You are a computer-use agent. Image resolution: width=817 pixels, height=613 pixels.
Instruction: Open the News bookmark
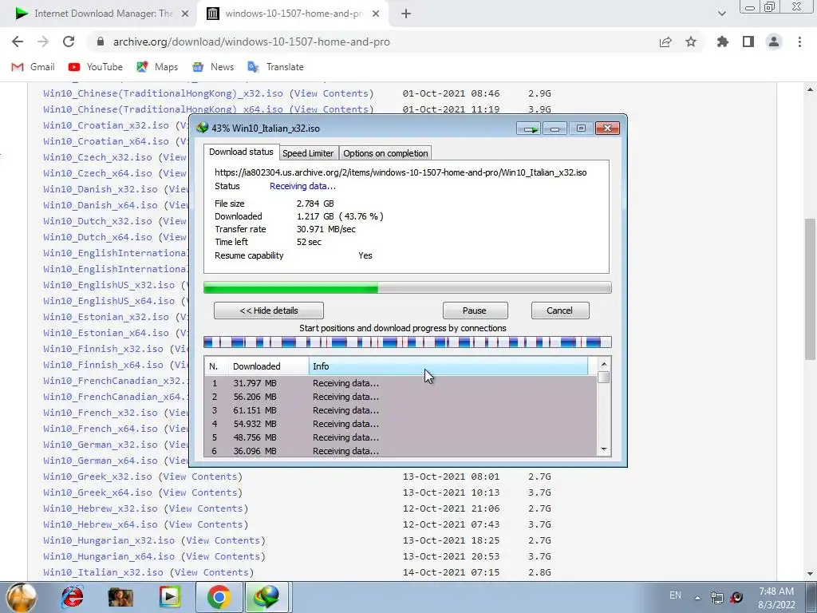tap(213, 67)
